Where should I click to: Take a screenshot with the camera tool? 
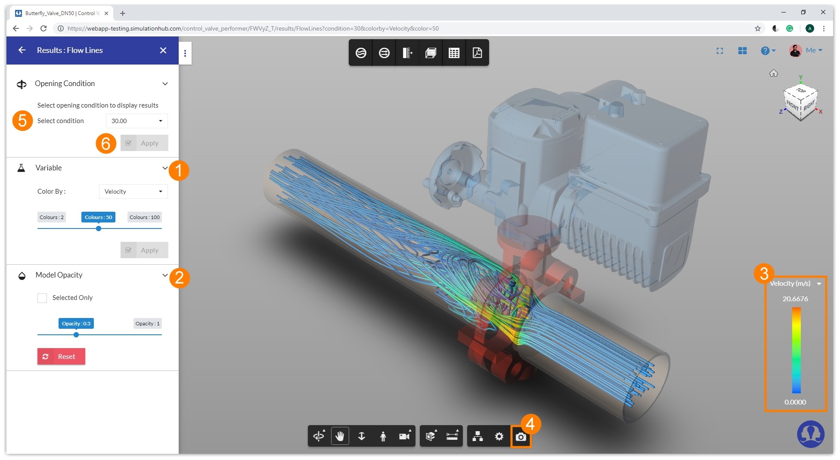point(521,436)
